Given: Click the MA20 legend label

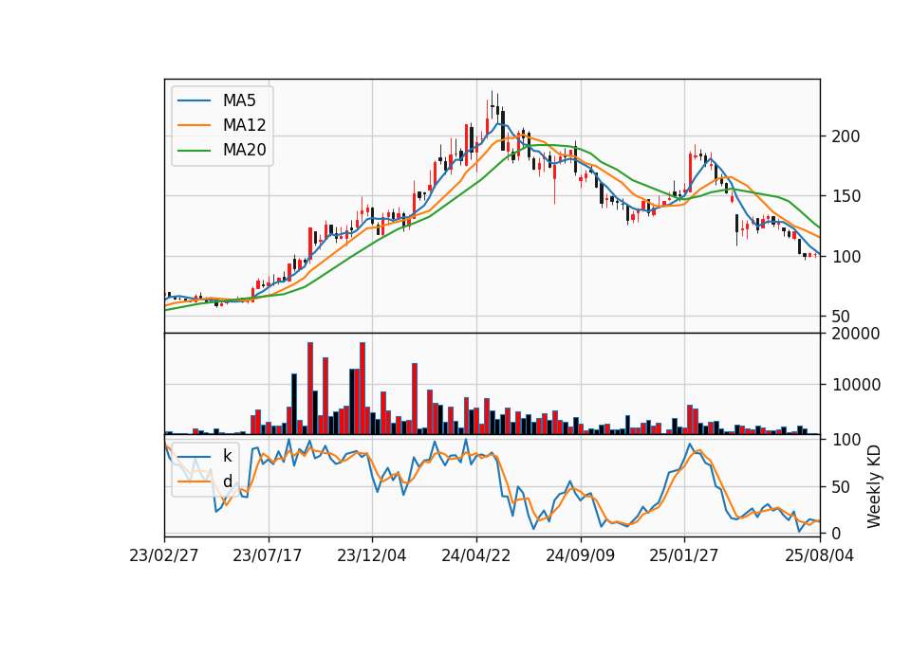Looking at the screenshot, I should click(244, 150).
